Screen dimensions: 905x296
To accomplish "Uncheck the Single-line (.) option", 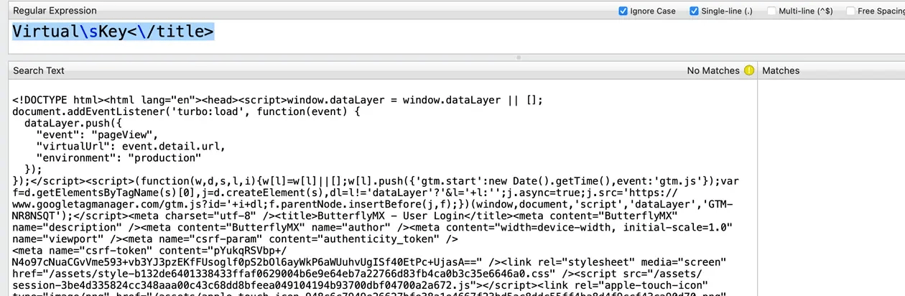I will [694, 11].
